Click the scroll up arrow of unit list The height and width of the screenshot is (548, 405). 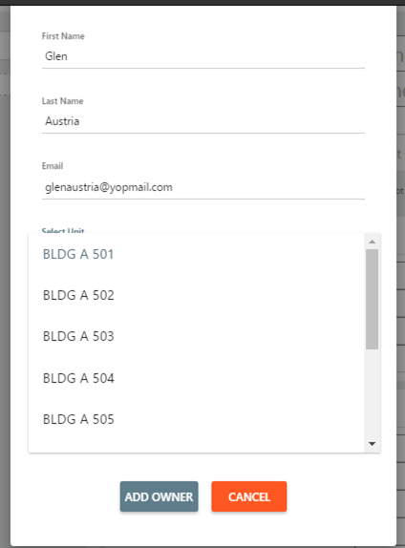373,242
